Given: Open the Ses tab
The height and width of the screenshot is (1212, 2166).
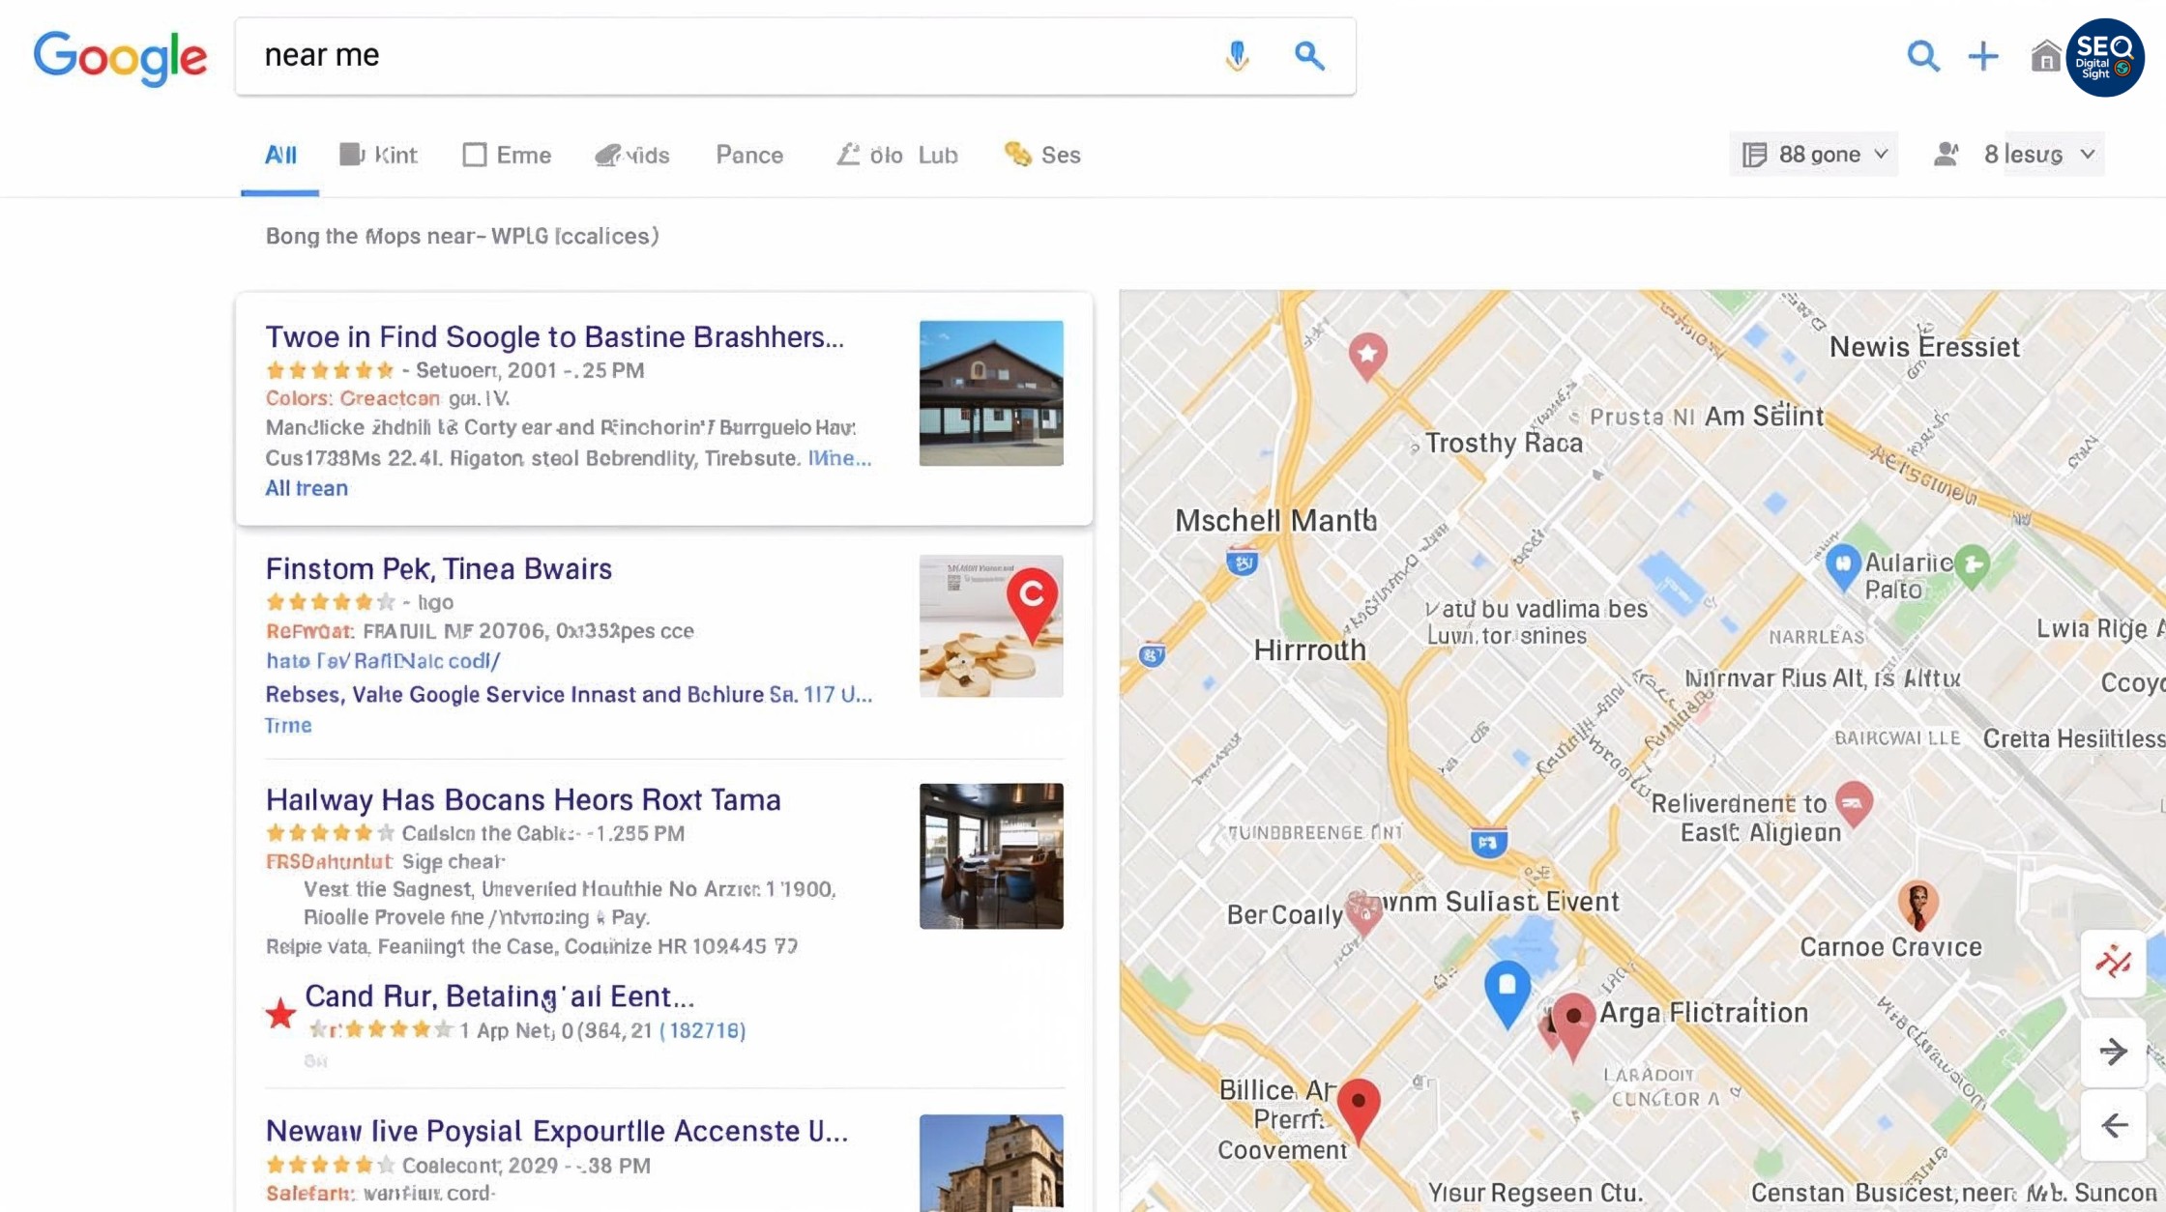Looking at the screenshot, I should (x=1042, y=155).
